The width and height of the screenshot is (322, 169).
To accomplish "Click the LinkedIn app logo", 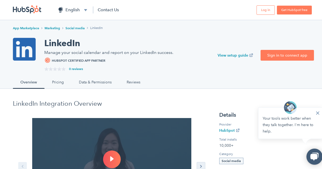I will tap(24, 49).
